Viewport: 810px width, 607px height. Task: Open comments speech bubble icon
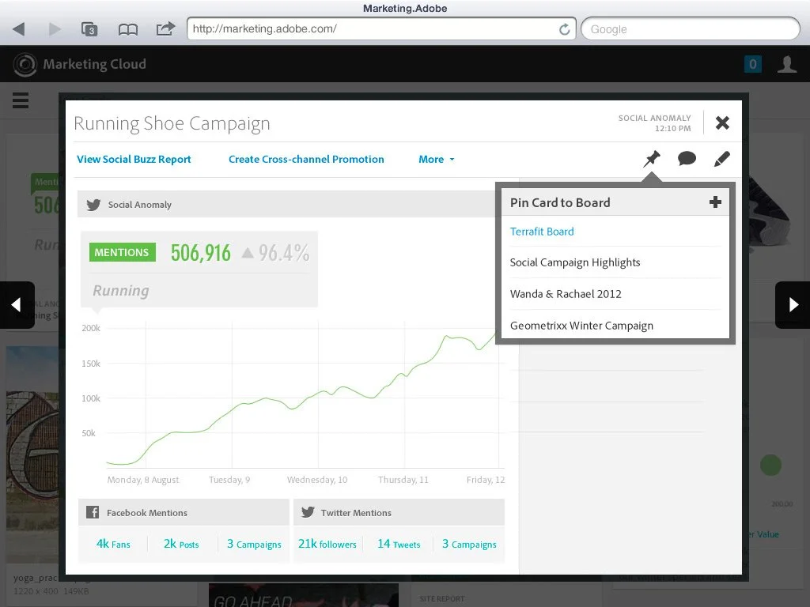point(687,158)
